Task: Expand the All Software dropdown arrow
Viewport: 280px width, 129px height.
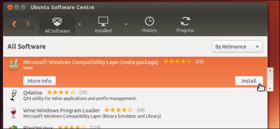Action: tap(80, 24)
